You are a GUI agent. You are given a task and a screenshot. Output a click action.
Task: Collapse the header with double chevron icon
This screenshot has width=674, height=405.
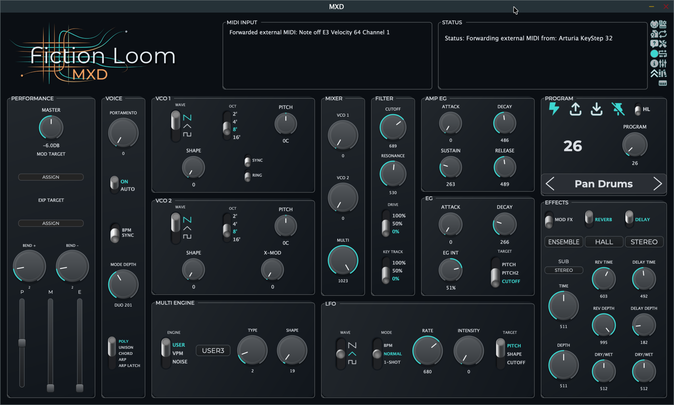(x=654, y=73)
